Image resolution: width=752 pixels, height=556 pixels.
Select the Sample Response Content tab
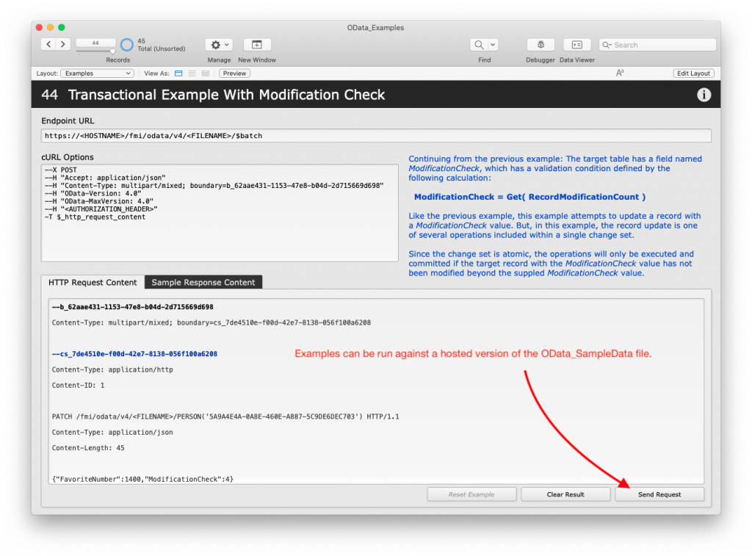click(203, 282)
